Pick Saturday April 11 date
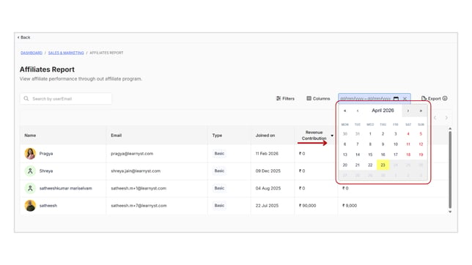The width and height of the screenshot is (472, 265). click(408, 144)
